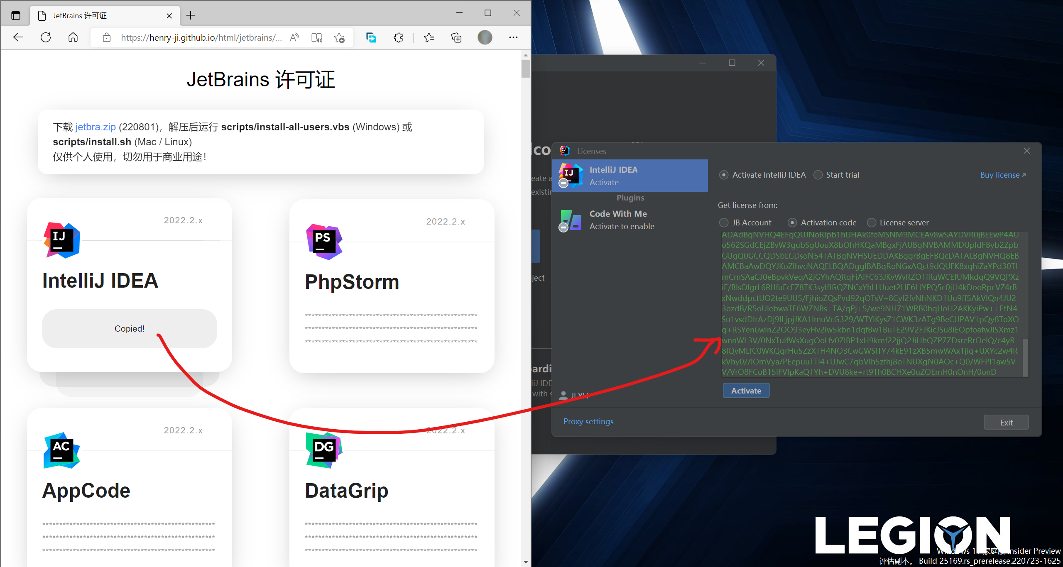Open the Collections icon
1063x567 pixels.
tap(456, 38)
